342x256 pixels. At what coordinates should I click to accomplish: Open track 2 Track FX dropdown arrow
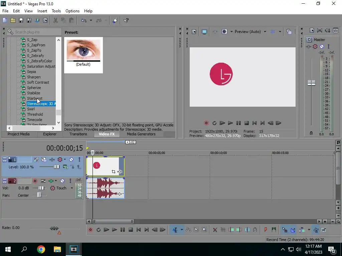56,181
